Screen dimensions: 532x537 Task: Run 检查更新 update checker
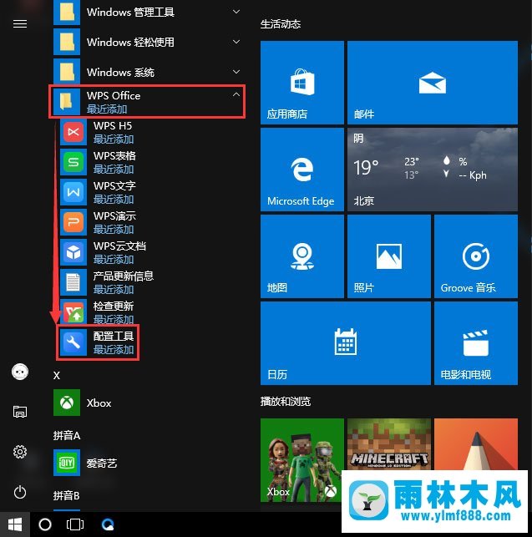point(149,312)
